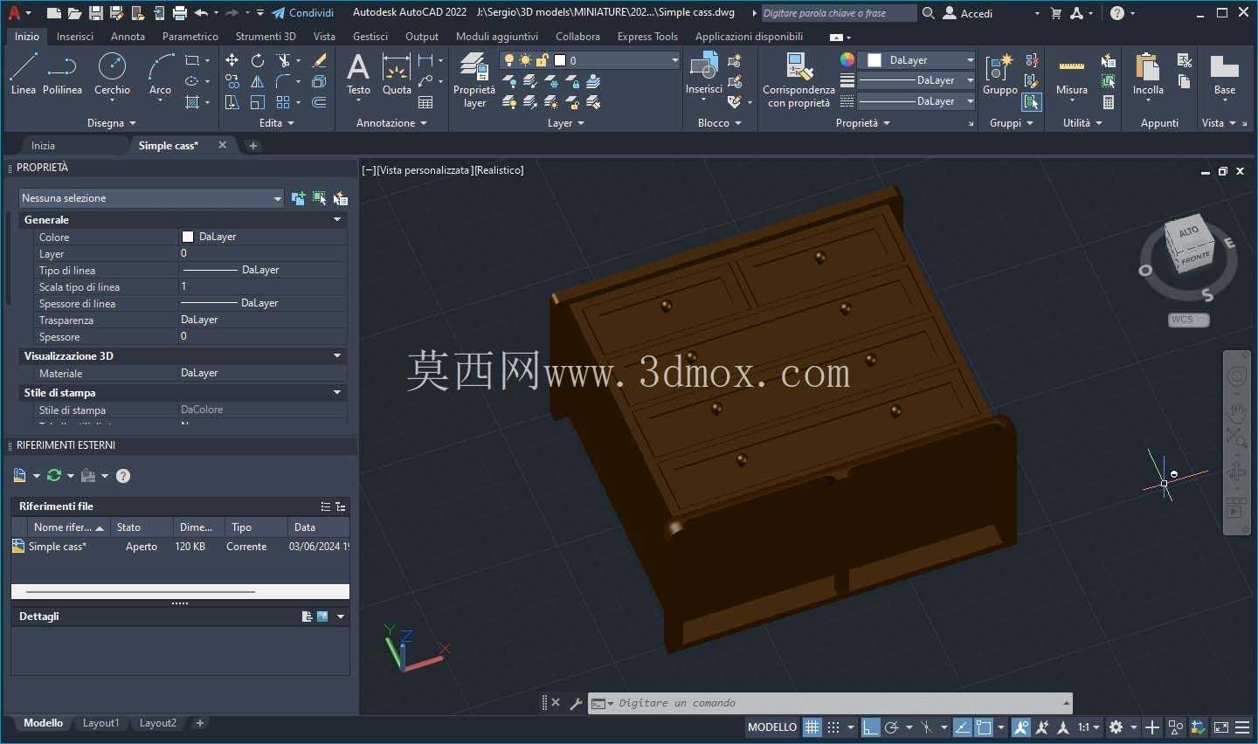Open the 1:1 annotation scale dropdown

[x=1089, y=727]
